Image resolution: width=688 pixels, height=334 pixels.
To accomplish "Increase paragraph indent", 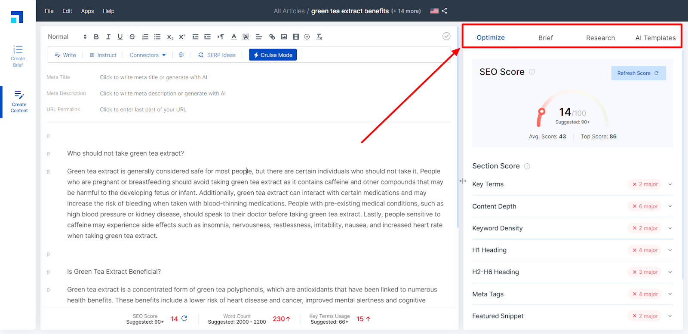I will click(x=207, y=37).
